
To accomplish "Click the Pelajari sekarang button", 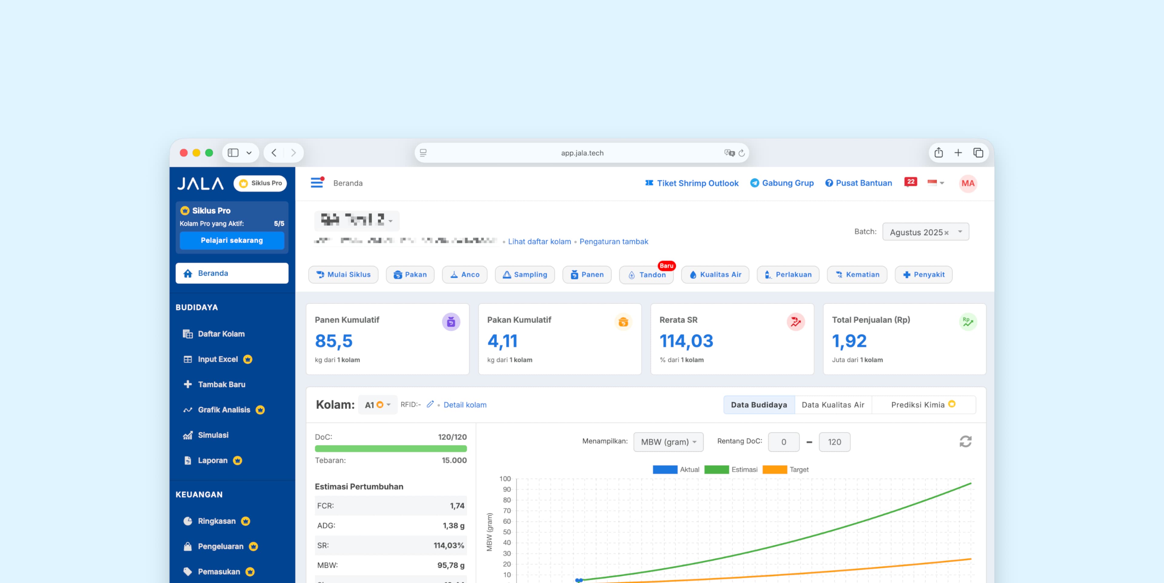I will point(231,240).
